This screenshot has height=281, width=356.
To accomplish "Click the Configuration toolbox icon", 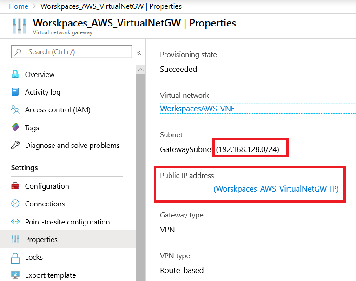I will point(15,186).
